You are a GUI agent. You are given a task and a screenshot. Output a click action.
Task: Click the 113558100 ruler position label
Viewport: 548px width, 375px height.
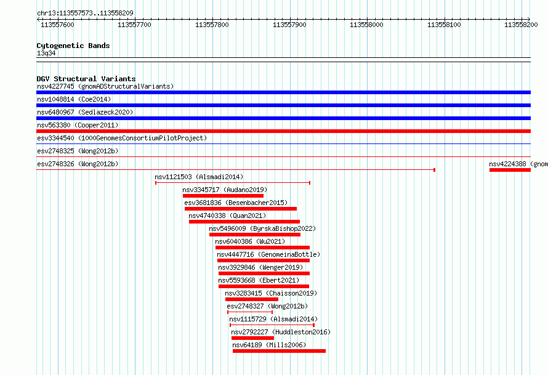tap(444, 25)
